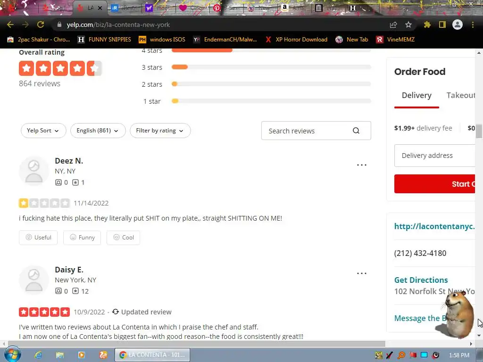Select the LA CONTENTA Chrome taskbar button
The image size is (483, 362).
click(152, 355)
